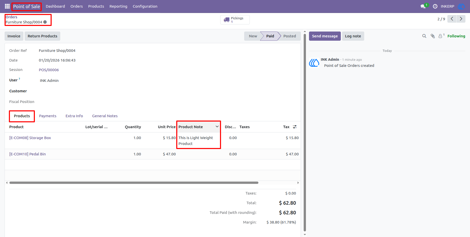This screenshot has height=237, width=470.
Task: Go to the next order record
Action: (461, 19)
